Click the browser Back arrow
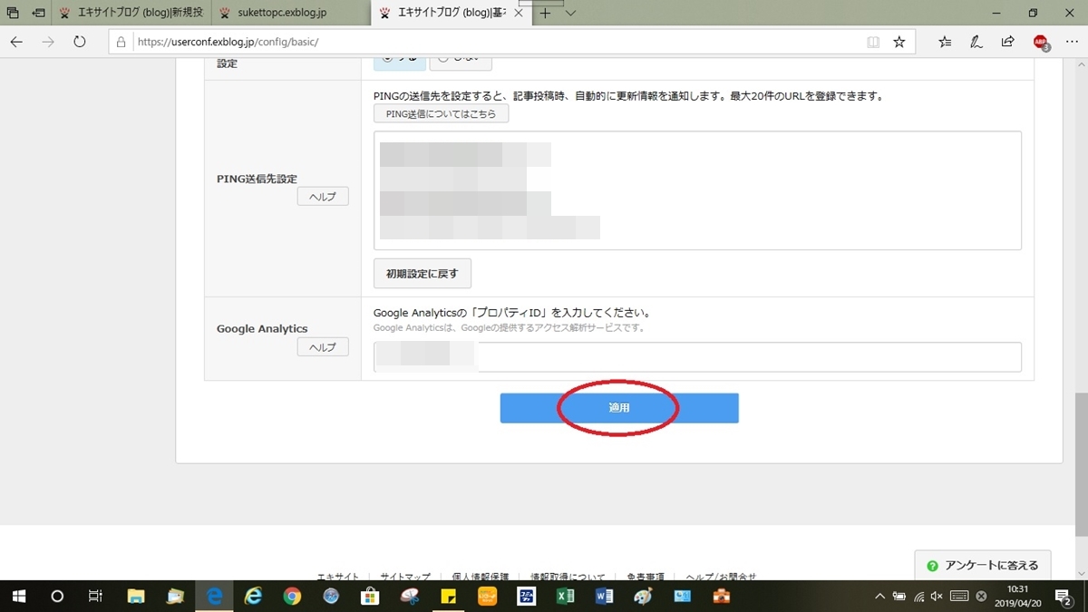This screenshot has width=1088, height=612. (x=16, y=42)
